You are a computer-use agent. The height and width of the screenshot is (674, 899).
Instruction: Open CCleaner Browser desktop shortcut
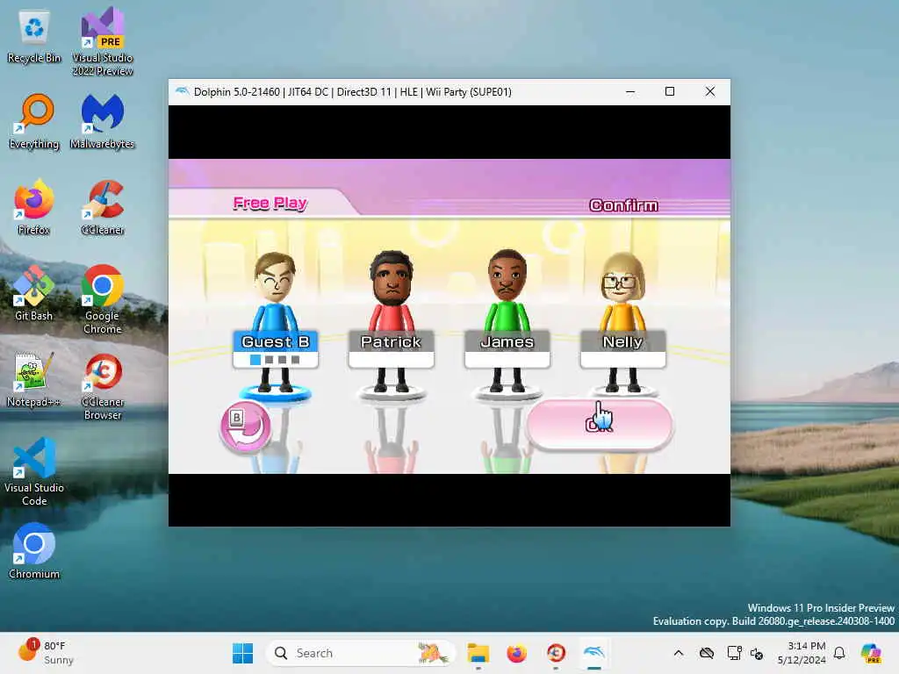[x=103, y=386]
